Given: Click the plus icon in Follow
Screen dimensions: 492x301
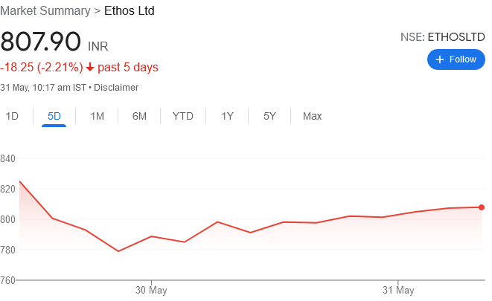Looking at the screenshot, I should (440, 59).
